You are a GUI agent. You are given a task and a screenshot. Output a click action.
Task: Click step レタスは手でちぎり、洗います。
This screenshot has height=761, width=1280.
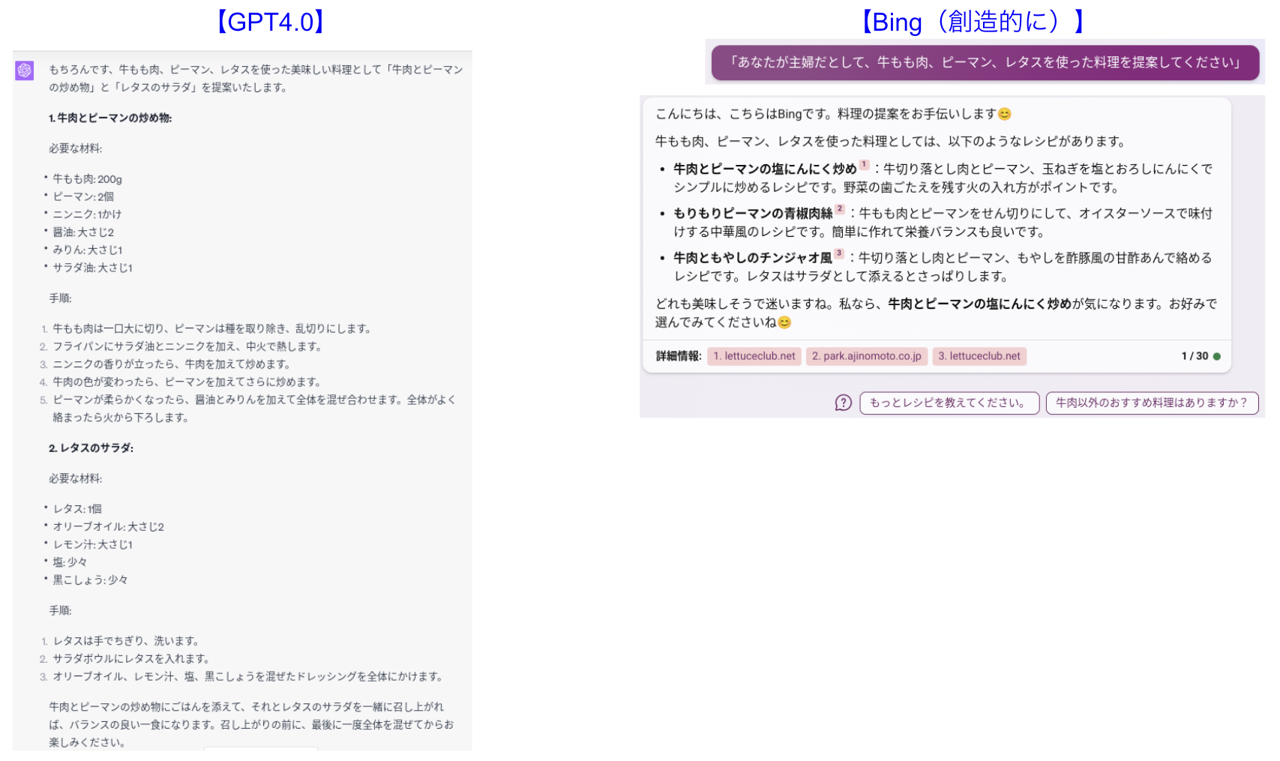pyautogui.click(x=126, y=641)
